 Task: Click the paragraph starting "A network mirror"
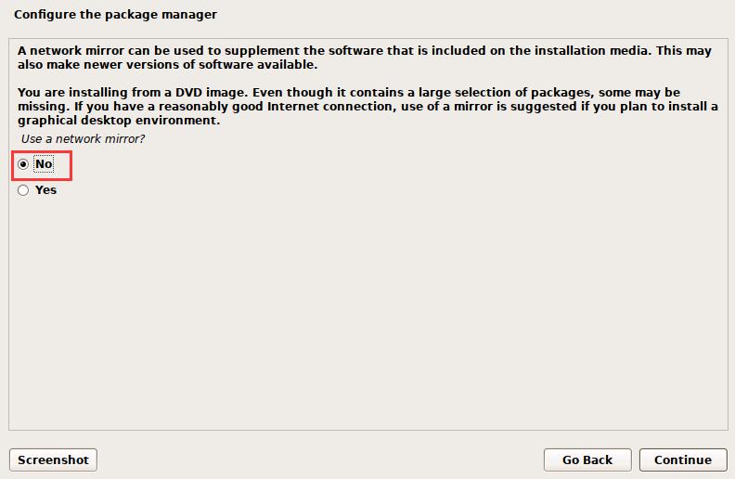coord(362,58)
